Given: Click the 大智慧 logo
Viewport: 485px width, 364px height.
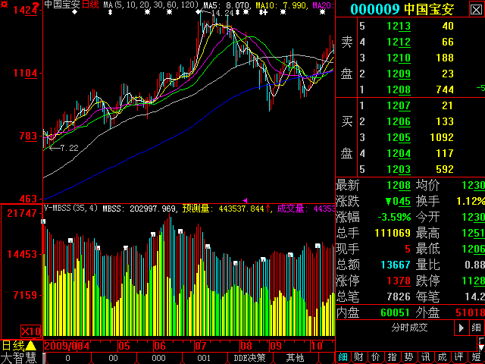Looking at the screenshot, I should point(19,358).
